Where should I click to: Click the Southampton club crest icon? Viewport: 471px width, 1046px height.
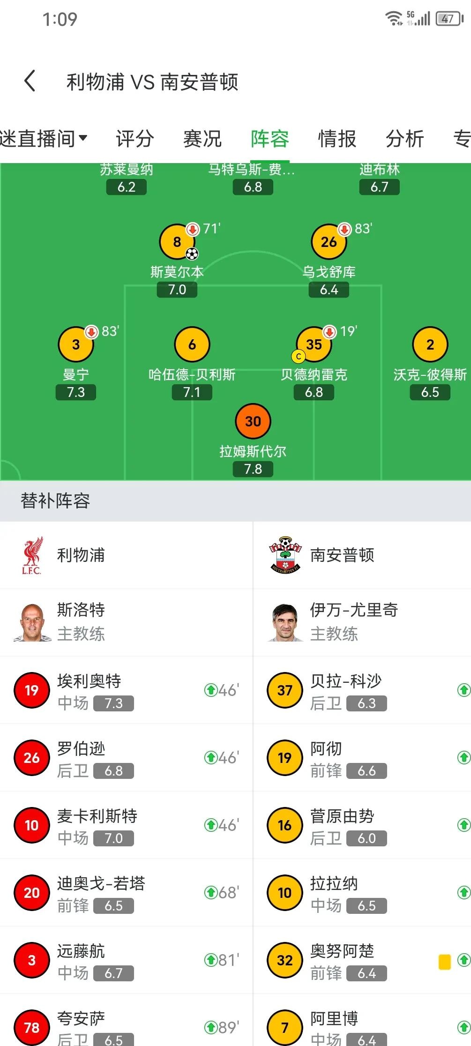coord(284,555)
